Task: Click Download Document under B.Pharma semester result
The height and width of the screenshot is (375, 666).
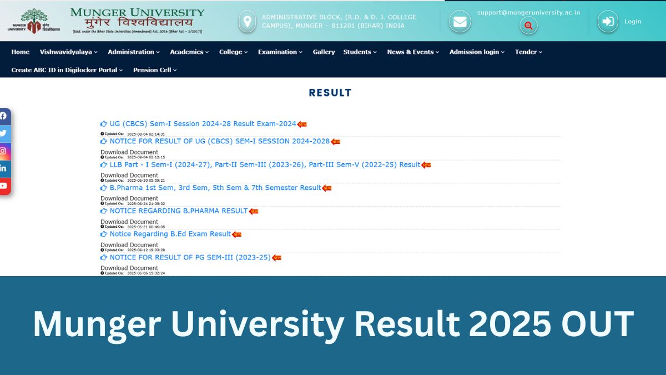Action: [x=129, y=198]
